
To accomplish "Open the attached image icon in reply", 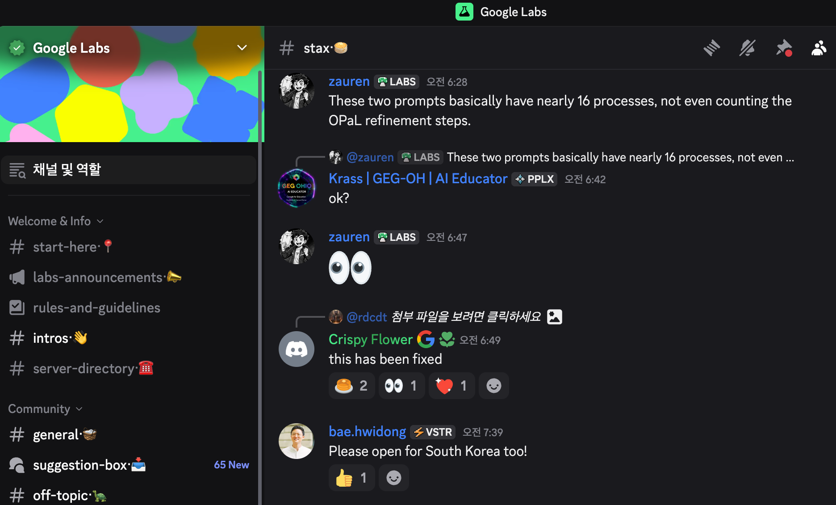I will coord(554,317).
